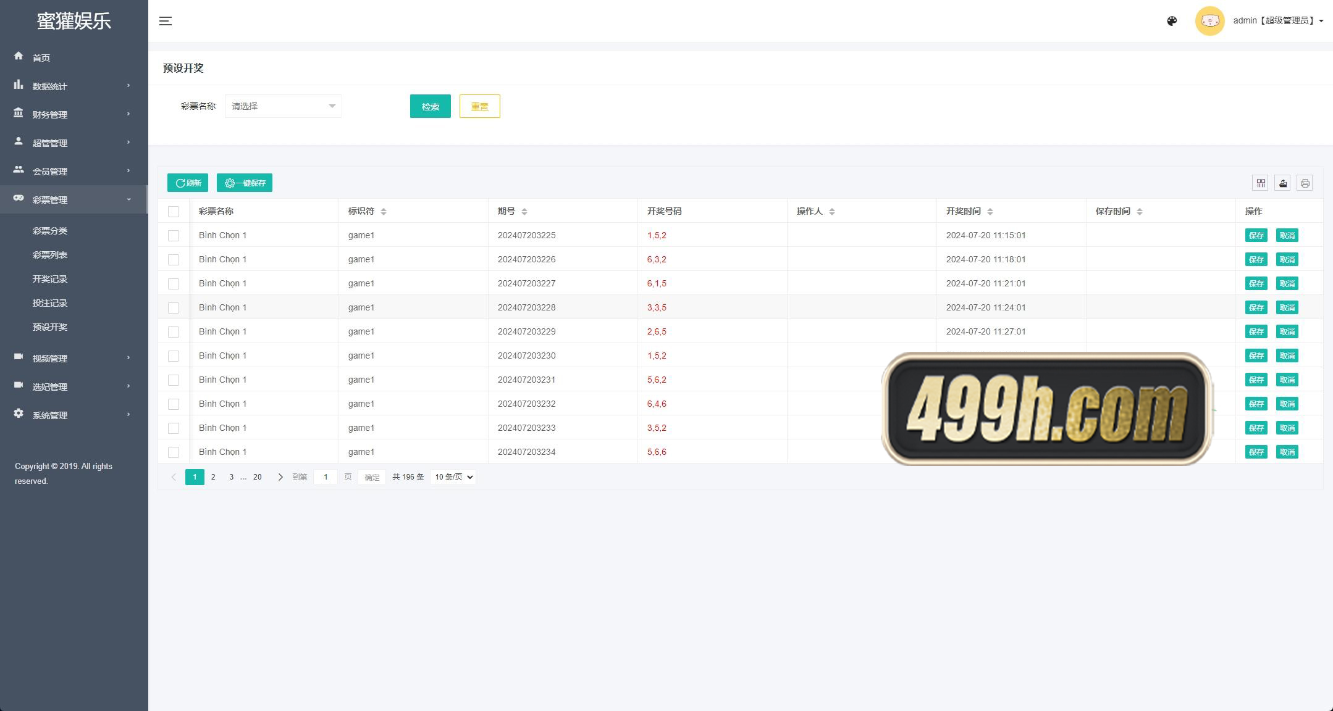Check the row for period 202407203227

[x=174, y=284]
